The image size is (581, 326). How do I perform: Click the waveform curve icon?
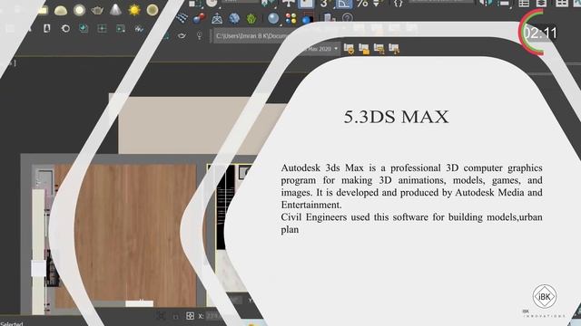pyautogui.click(x=139, y=28)
